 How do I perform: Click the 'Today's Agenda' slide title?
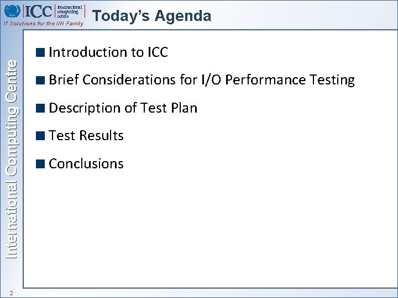(x=151, y=16)
